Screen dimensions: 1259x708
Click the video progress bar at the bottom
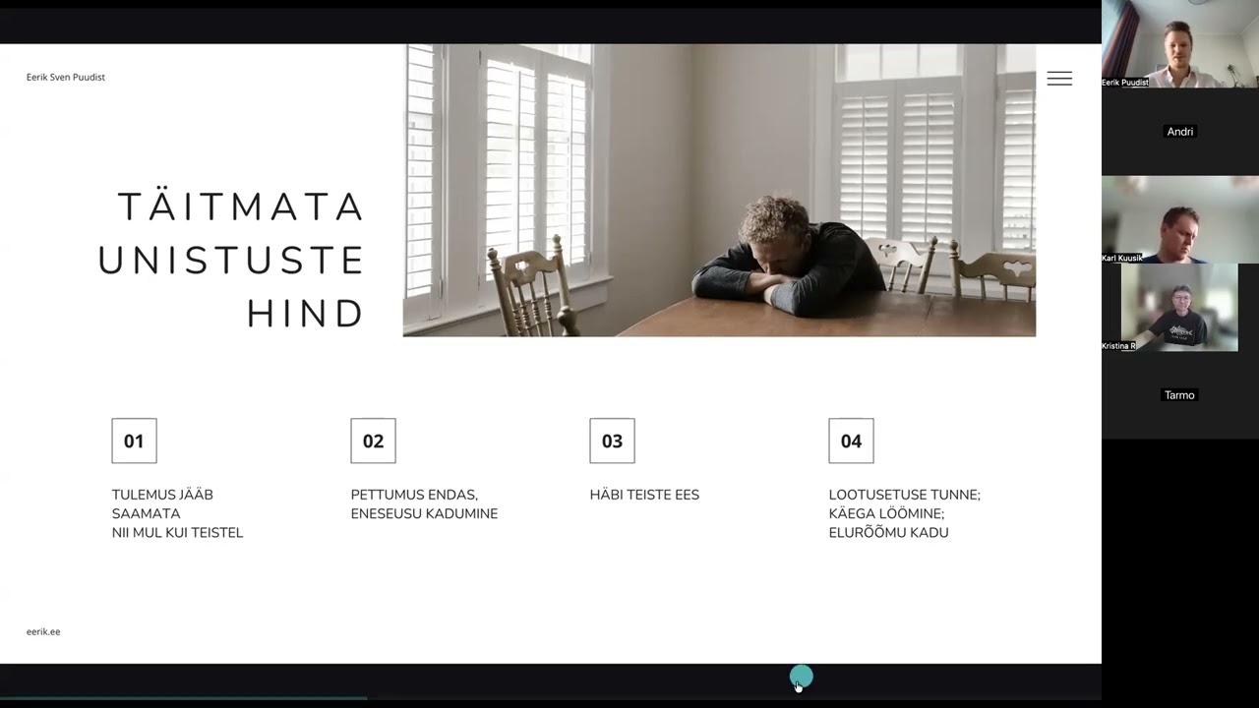[x=551, y=698]
